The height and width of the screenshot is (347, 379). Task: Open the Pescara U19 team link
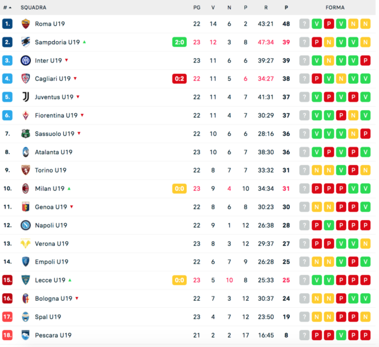tap(51, 335)
